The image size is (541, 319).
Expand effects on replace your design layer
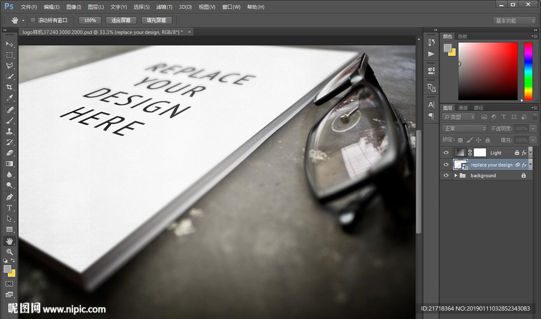530,164
